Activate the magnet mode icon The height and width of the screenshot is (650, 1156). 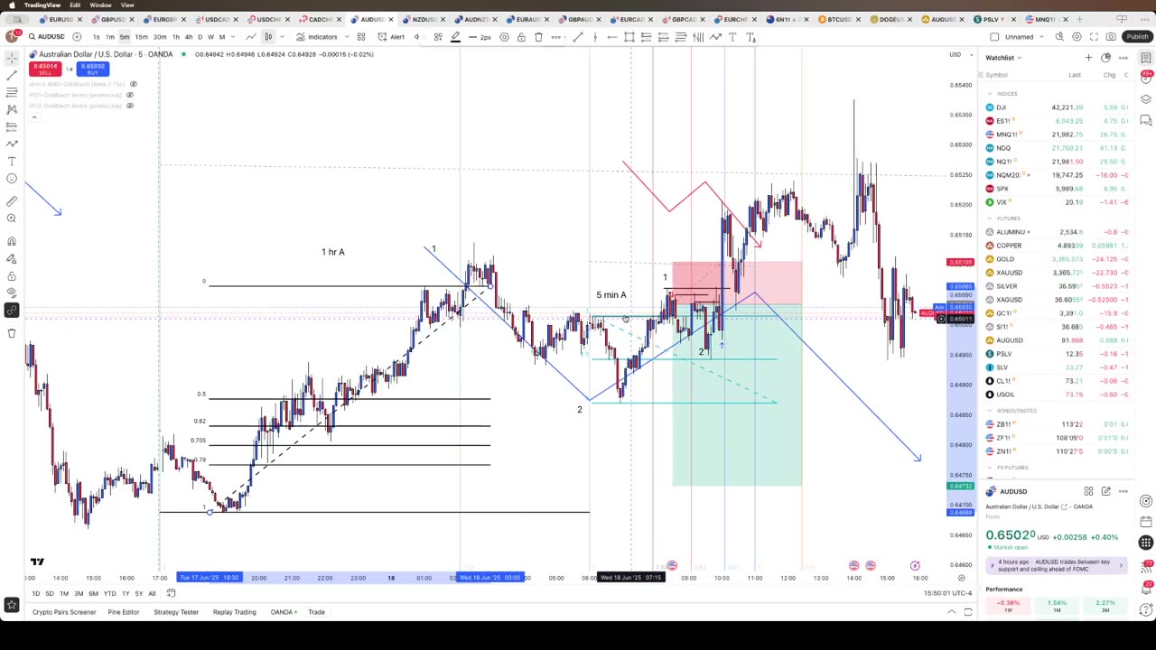tap(12, 241)
